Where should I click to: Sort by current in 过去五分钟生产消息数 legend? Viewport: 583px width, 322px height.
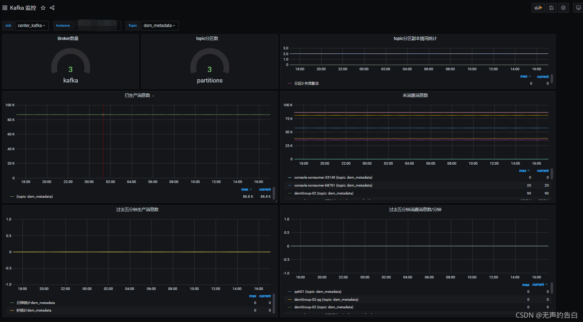click(265, 296)
